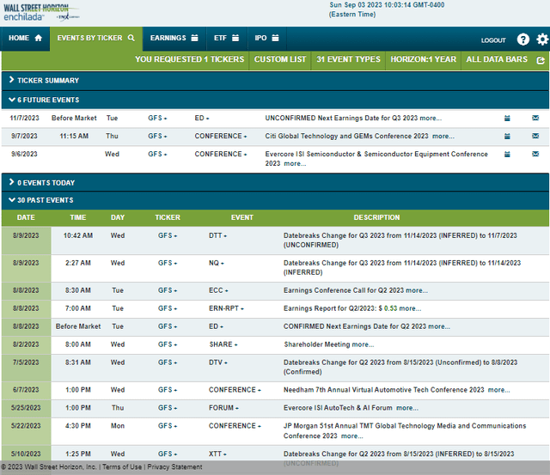Open FORUM event dropdown in 5/25/2023 row
The image size is (550, 475).
tap(223, 408)
